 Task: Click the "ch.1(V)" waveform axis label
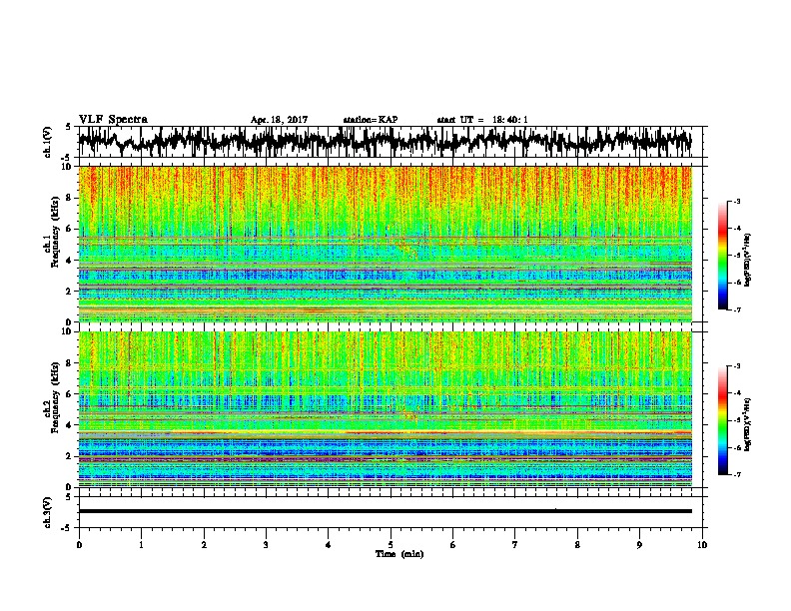pyautogui.click(x=47, y=142)
